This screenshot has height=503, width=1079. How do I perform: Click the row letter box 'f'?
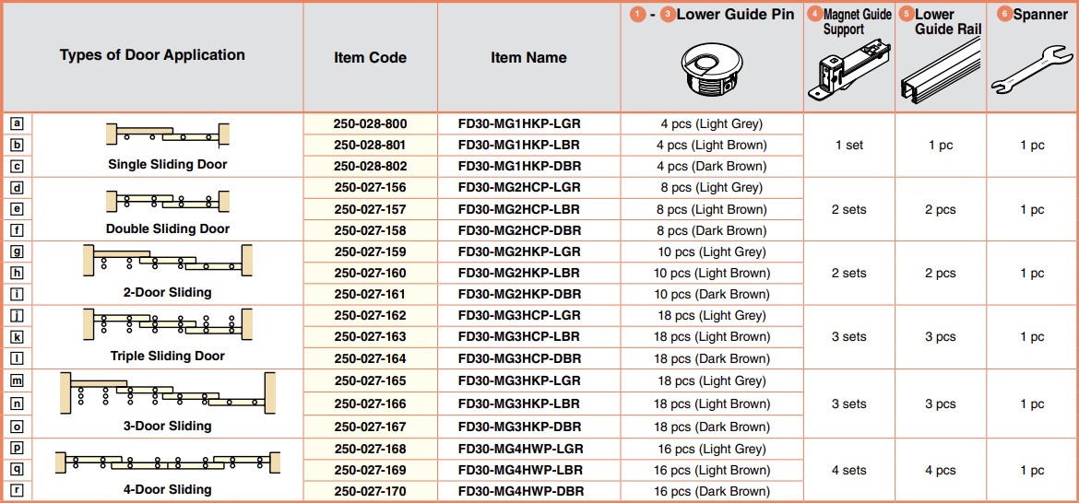[18, 230]
